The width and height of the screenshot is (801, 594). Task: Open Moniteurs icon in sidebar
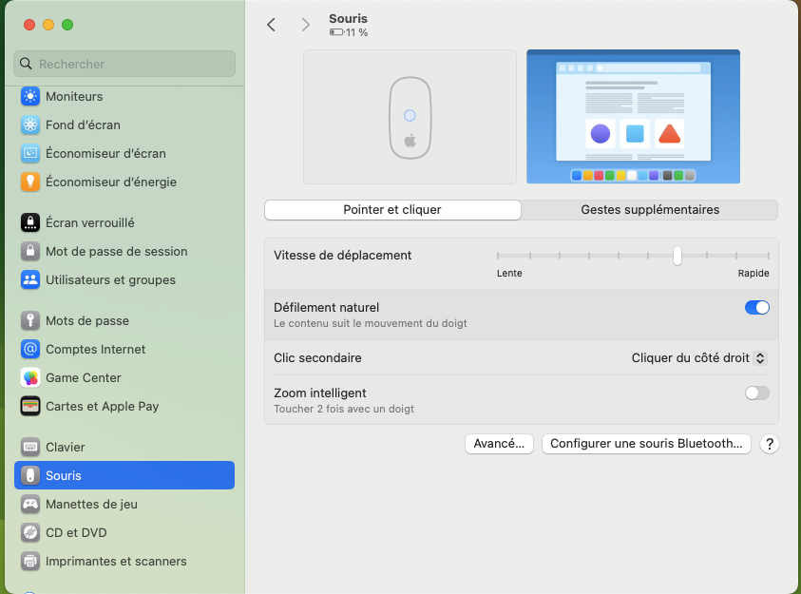click(30, 96)
